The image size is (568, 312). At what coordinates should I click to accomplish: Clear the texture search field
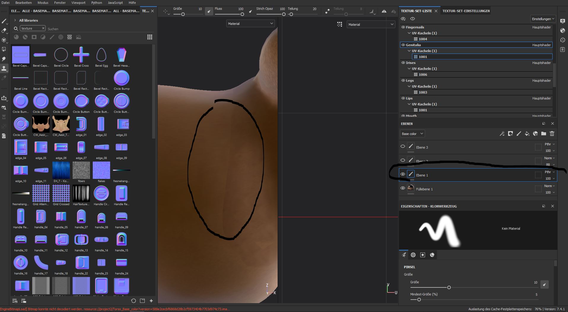point(43,28)
